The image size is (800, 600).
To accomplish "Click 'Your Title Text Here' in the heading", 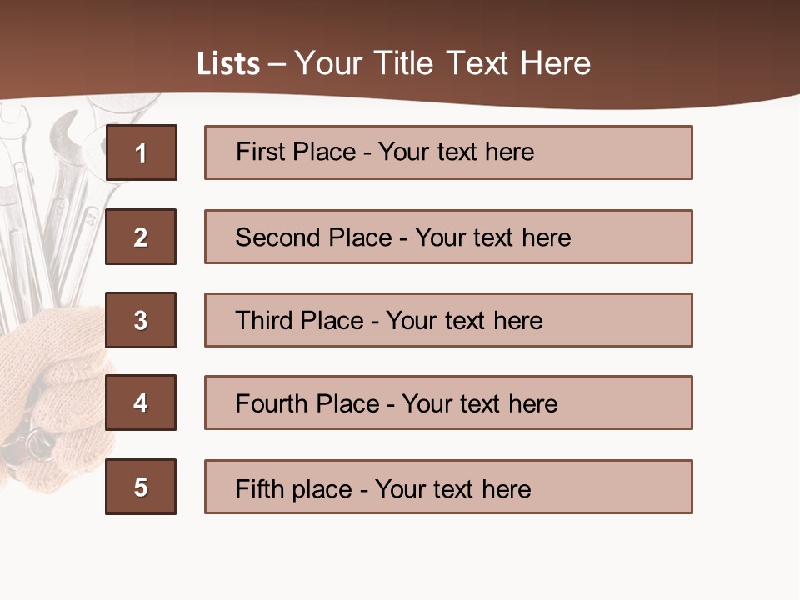I will pyautogui.click(x=442, y=64).
